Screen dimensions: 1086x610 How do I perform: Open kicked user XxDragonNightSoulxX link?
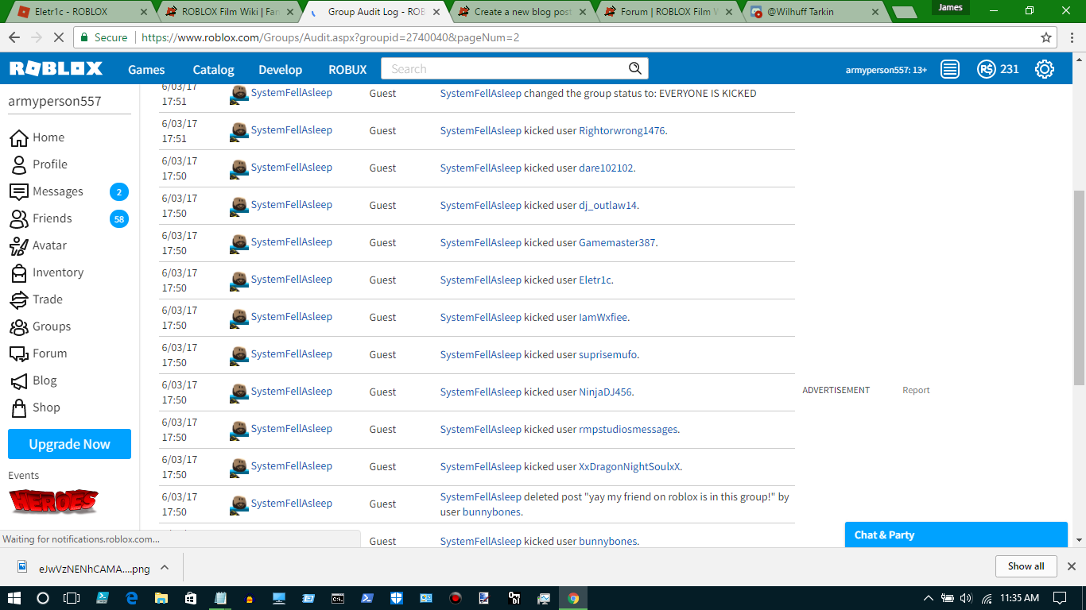click(x=629, y=467)
